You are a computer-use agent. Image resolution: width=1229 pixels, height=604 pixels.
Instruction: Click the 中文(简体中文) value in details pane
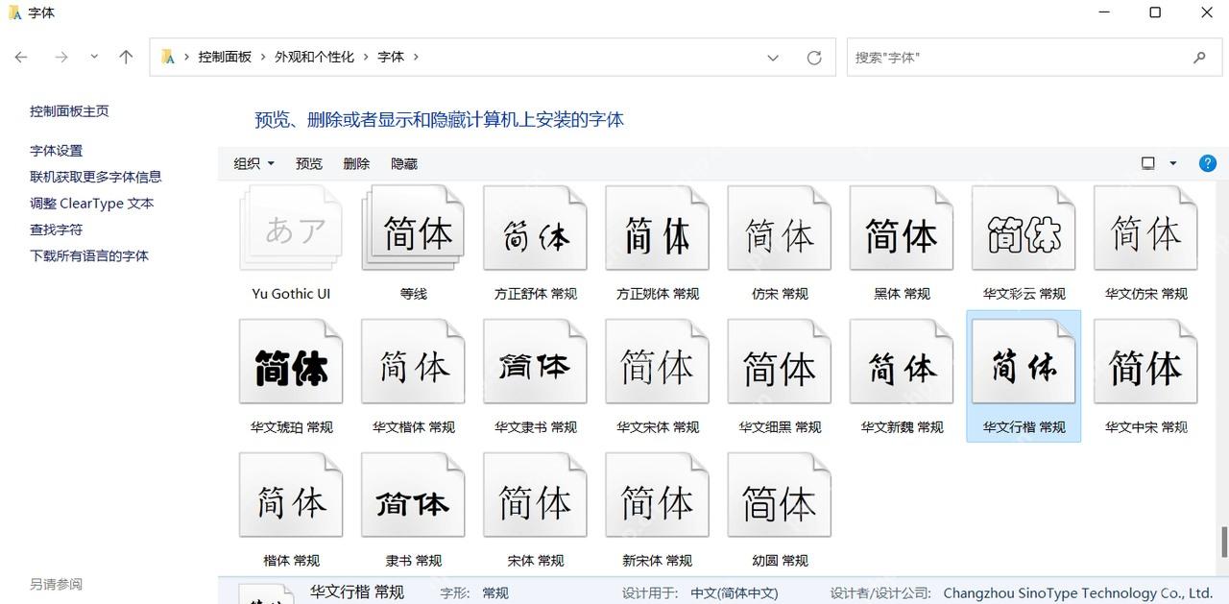pyautogui.click(x=735, y=593)
